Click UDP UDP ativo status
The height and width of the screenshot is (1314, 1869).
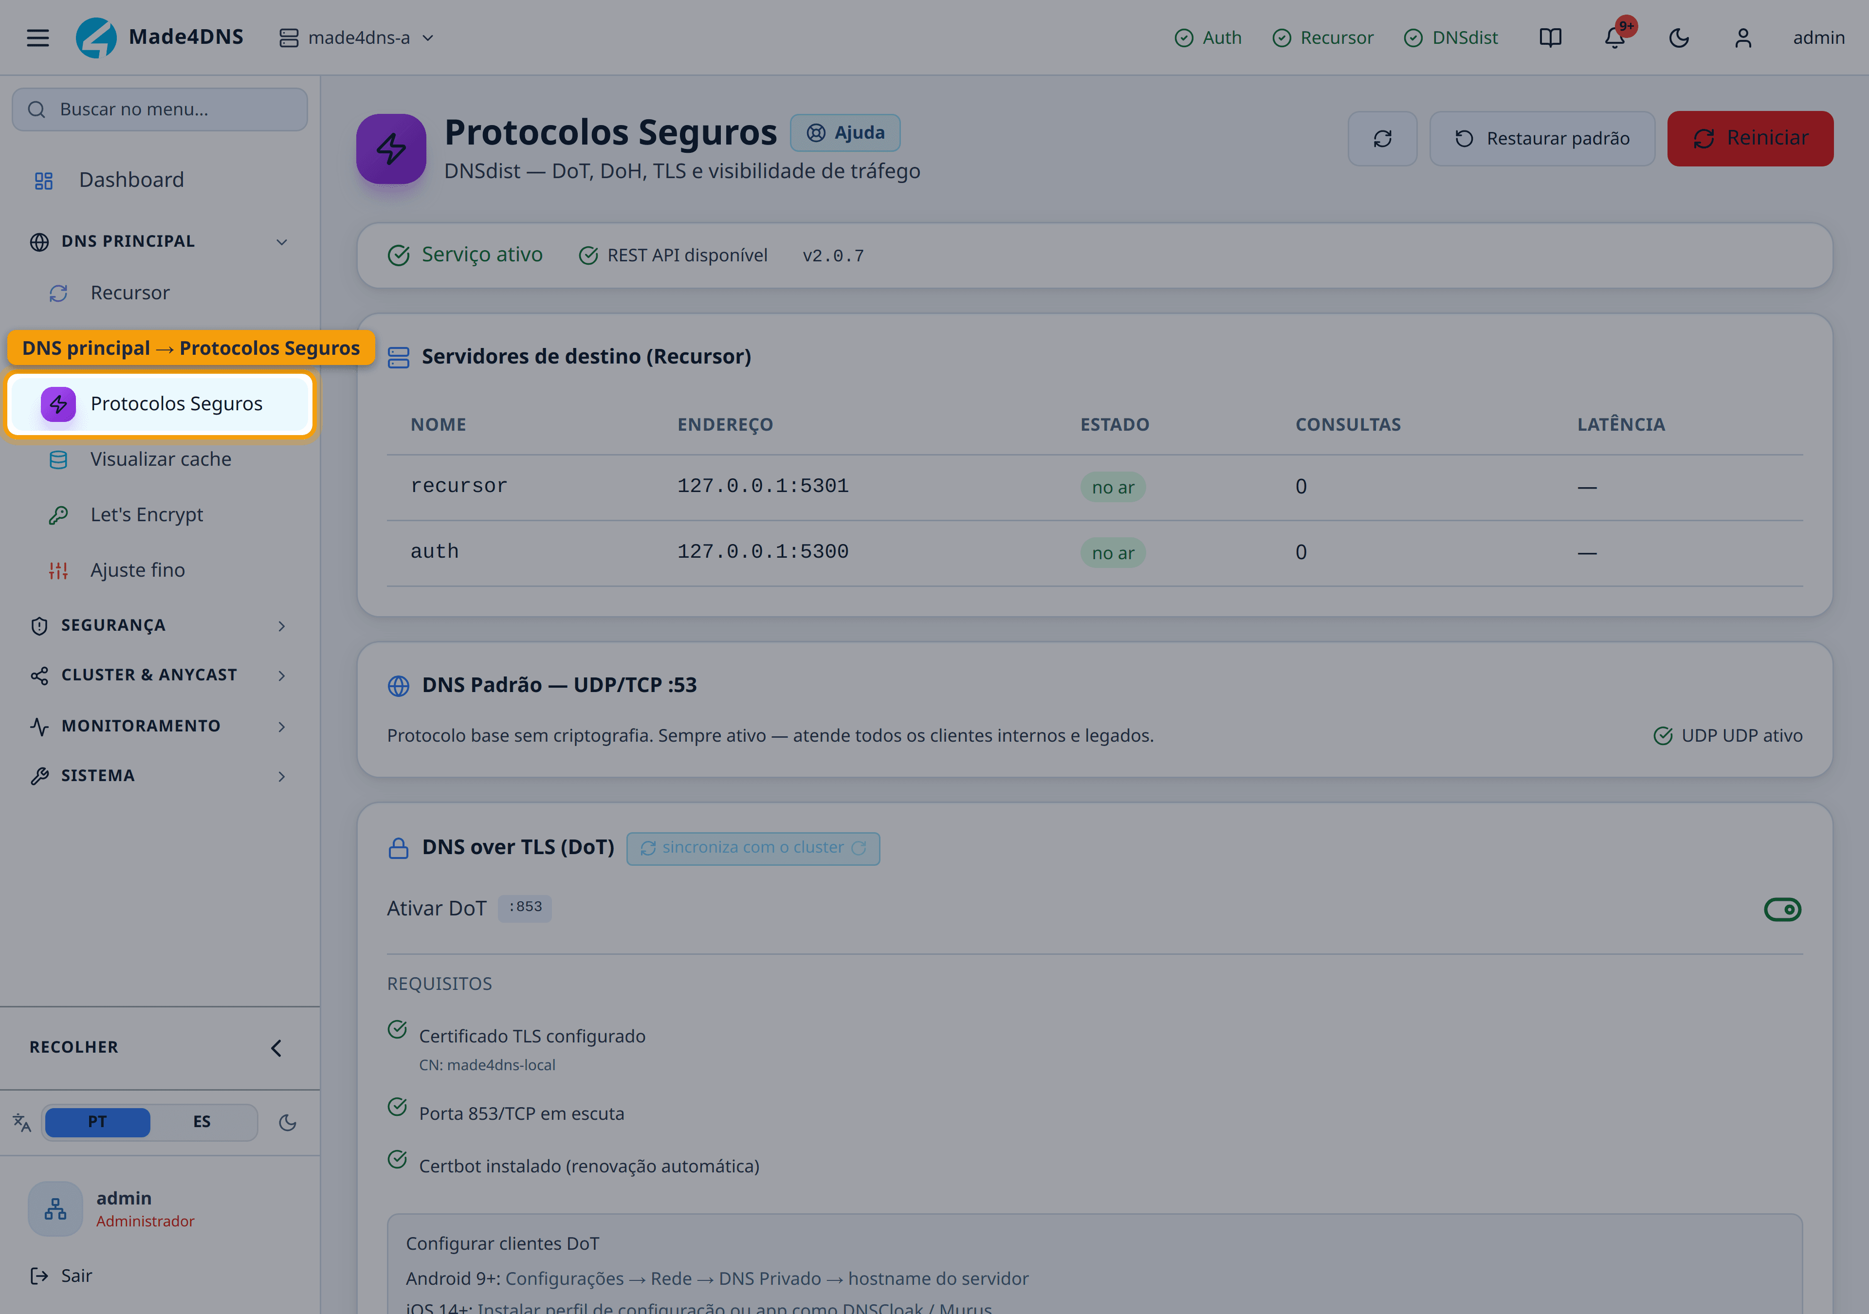pos(1728,735)
